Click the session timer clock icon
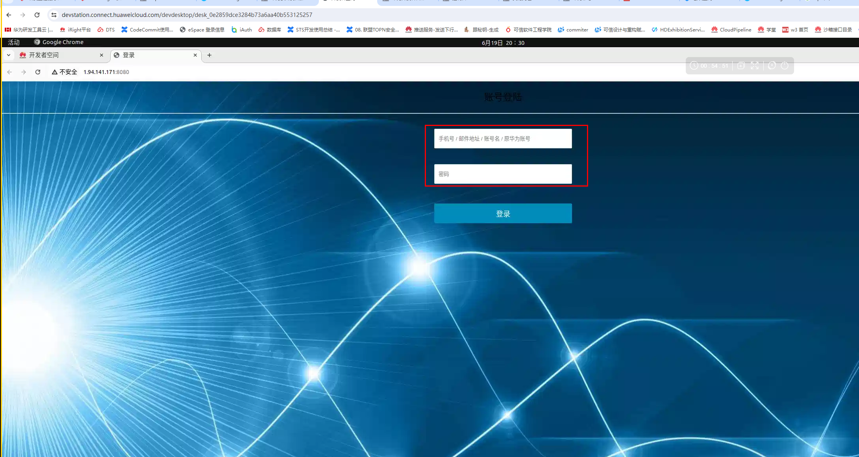The image size is (859, 457). 694,66
